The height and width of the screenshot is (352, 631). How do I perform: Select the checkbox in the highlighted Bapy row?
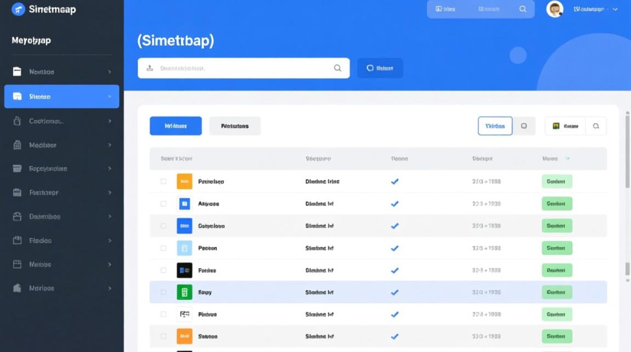[x=163, y=292]
